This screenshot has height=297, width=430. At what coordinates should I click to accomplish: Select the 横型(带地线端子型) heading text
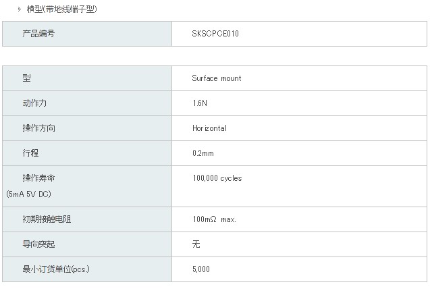pos(61,9)
